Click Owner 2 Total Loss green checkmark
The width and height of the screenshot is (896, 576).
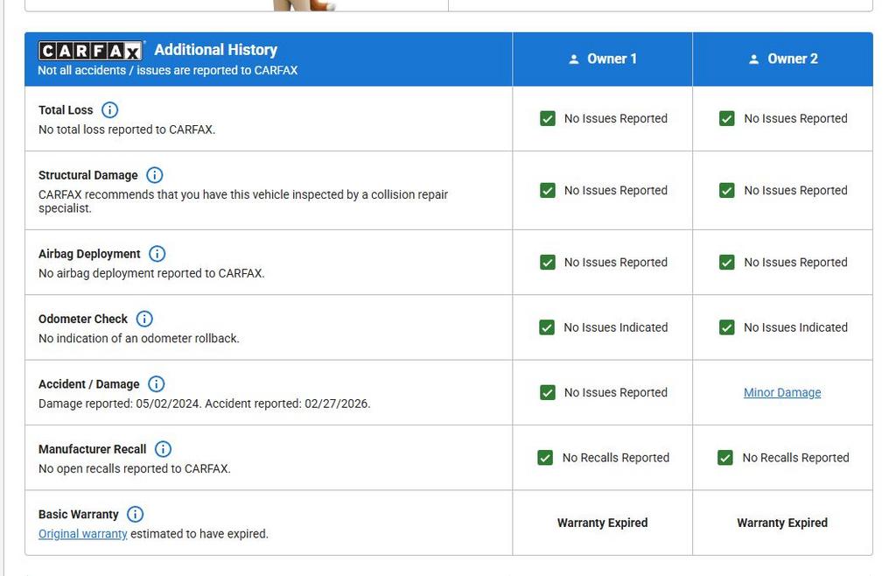click(727, 118)
